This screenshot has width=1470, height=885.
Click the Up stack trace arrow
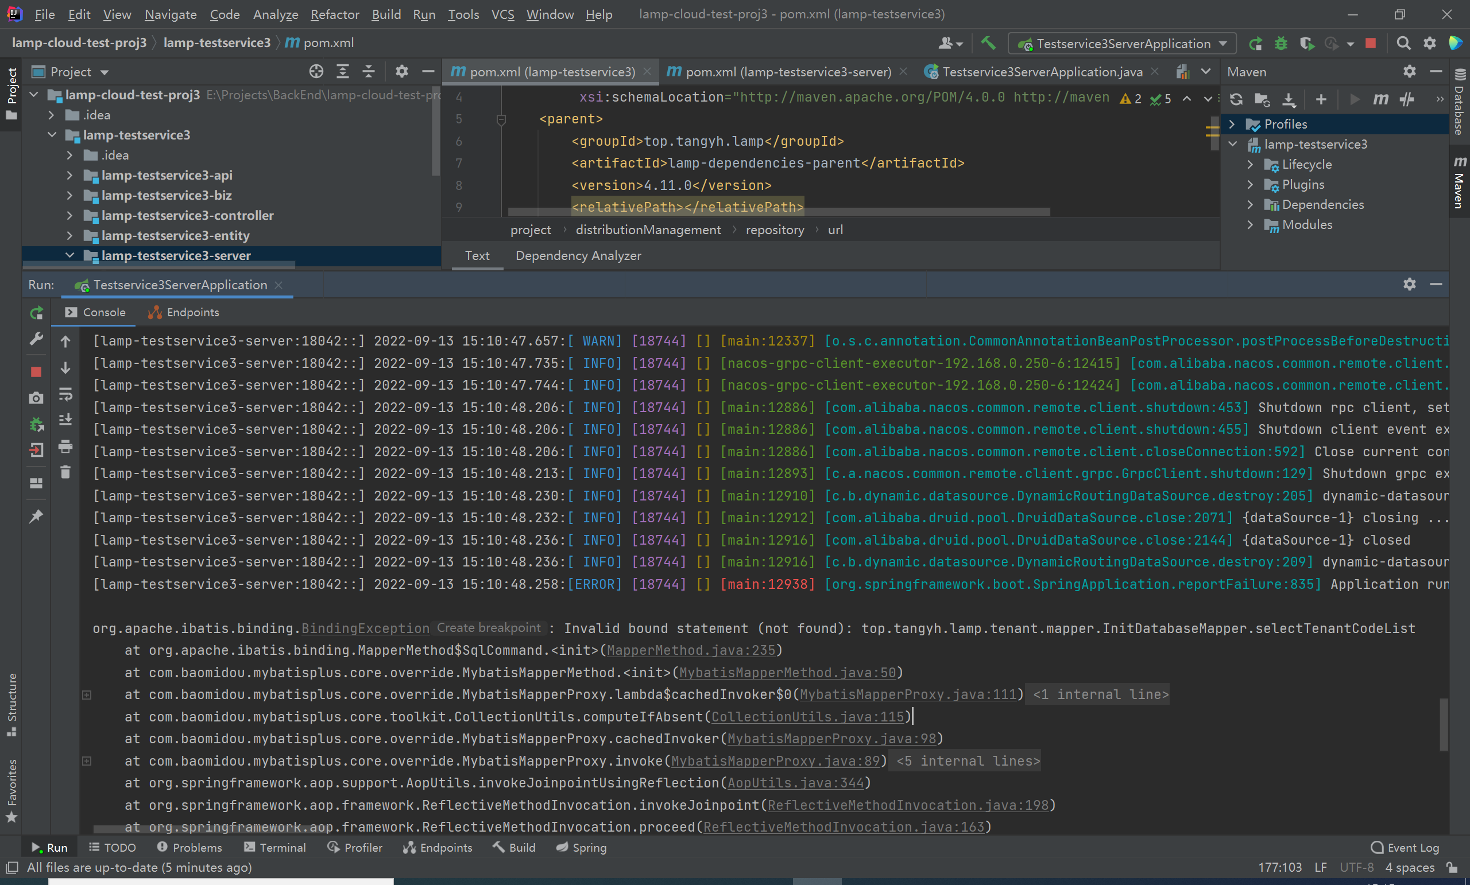click(65, 341)
